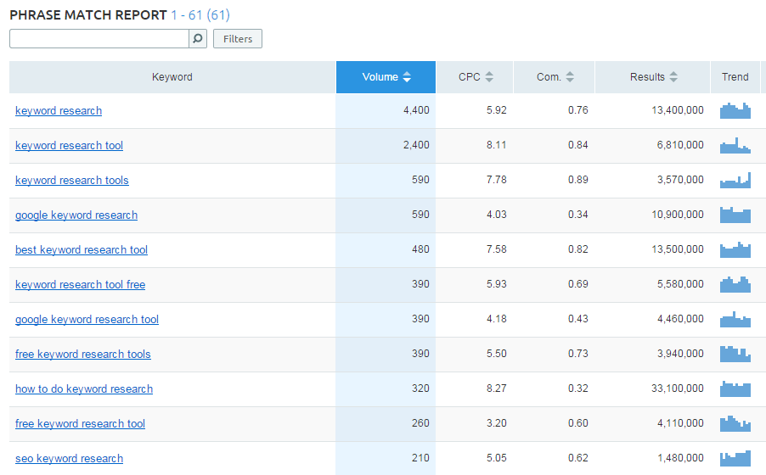View trend chart for 'keyword research tools' row
Screen dimensions: 766x475
click(735, 180)
